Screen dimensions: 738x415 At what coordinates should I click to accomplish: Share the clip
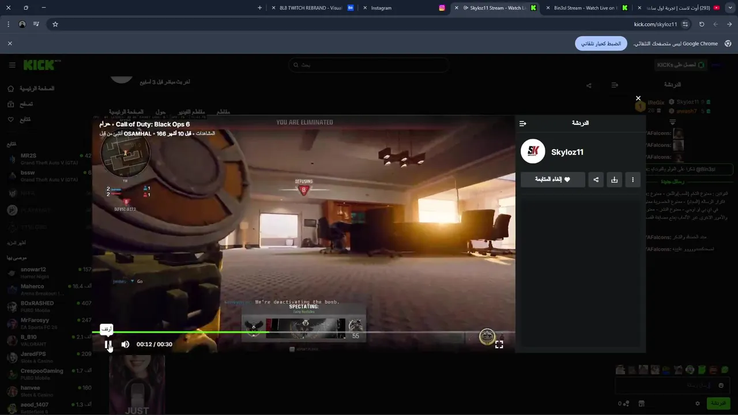(596, 179)
